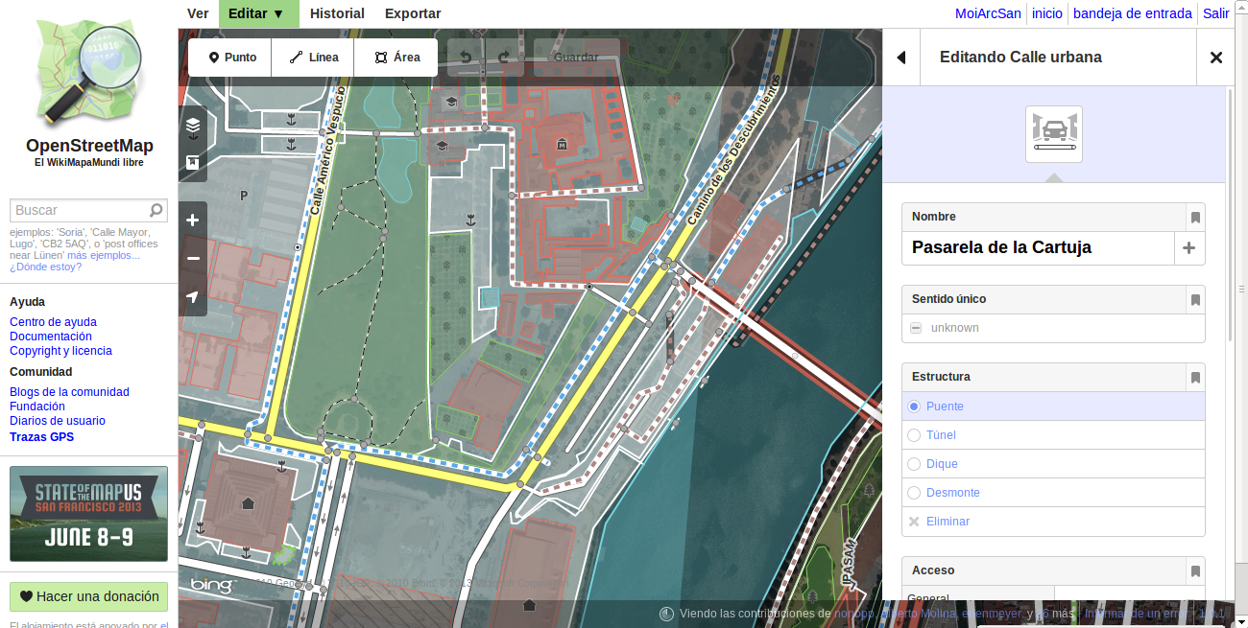
Task: Open Copyright y licencia link
Action: (x=60, y=351)
